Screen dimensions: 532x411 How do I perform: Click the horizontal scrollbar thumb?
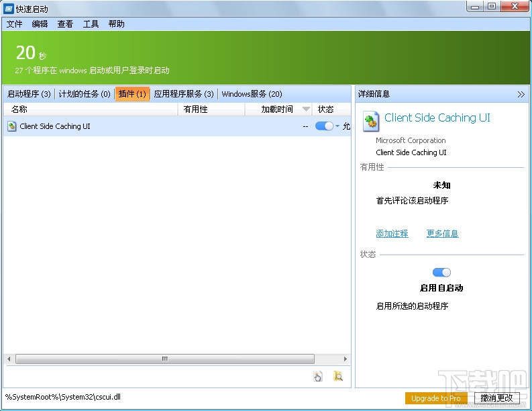pyautogui.click(x=165, y=359)
